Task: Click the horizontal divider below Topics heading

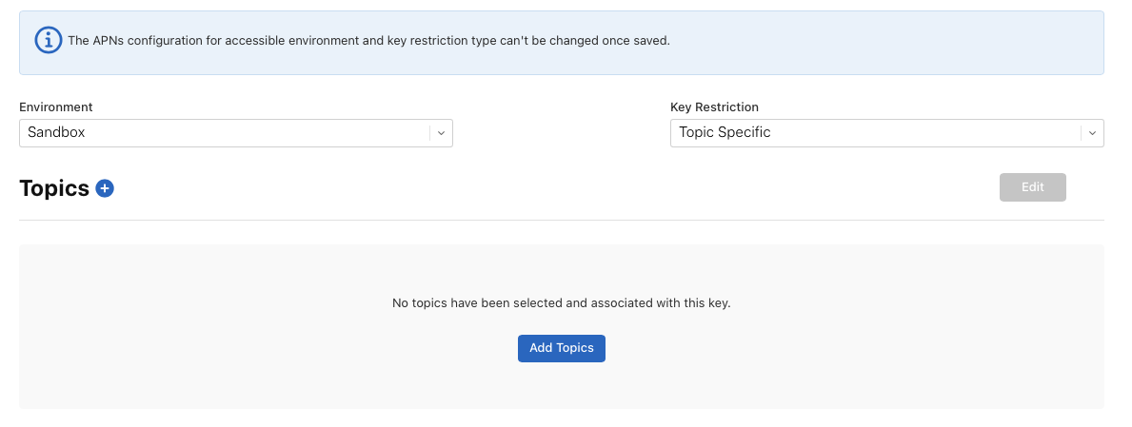Action: tap(561, 220)
